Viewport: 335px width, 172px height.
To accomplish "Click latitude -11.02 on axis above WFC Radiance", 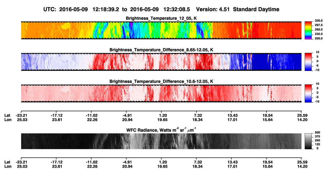I will (x=92, y=115).
